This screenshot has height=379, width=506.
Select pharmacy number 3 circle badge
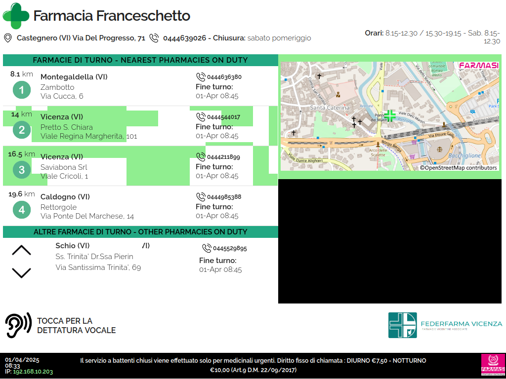point(22,170)
